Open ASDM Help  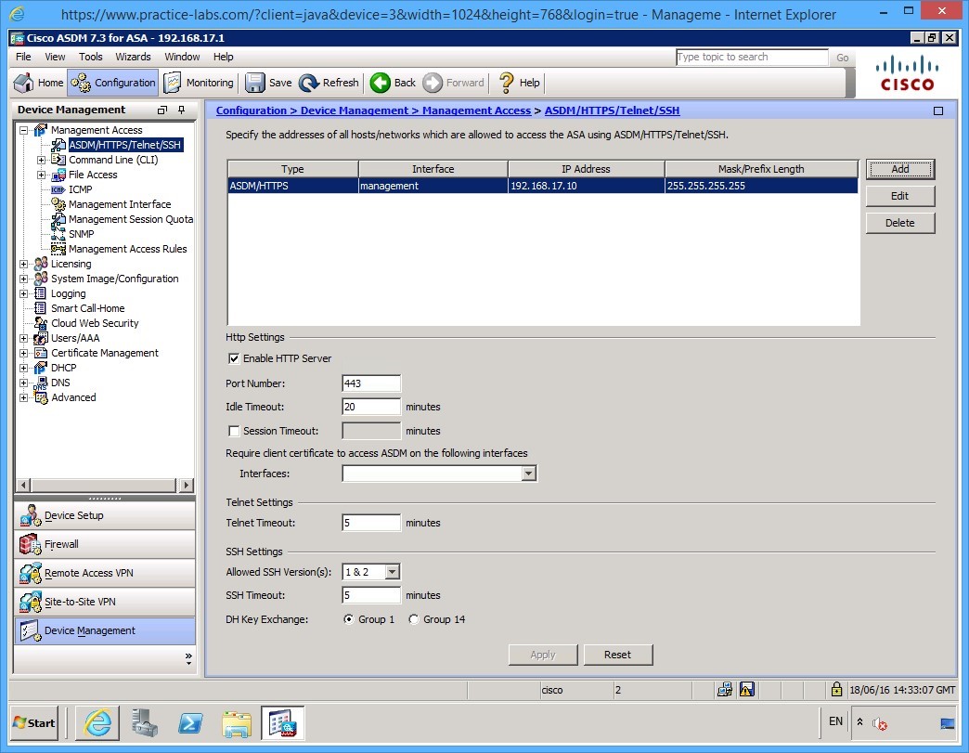517,83
